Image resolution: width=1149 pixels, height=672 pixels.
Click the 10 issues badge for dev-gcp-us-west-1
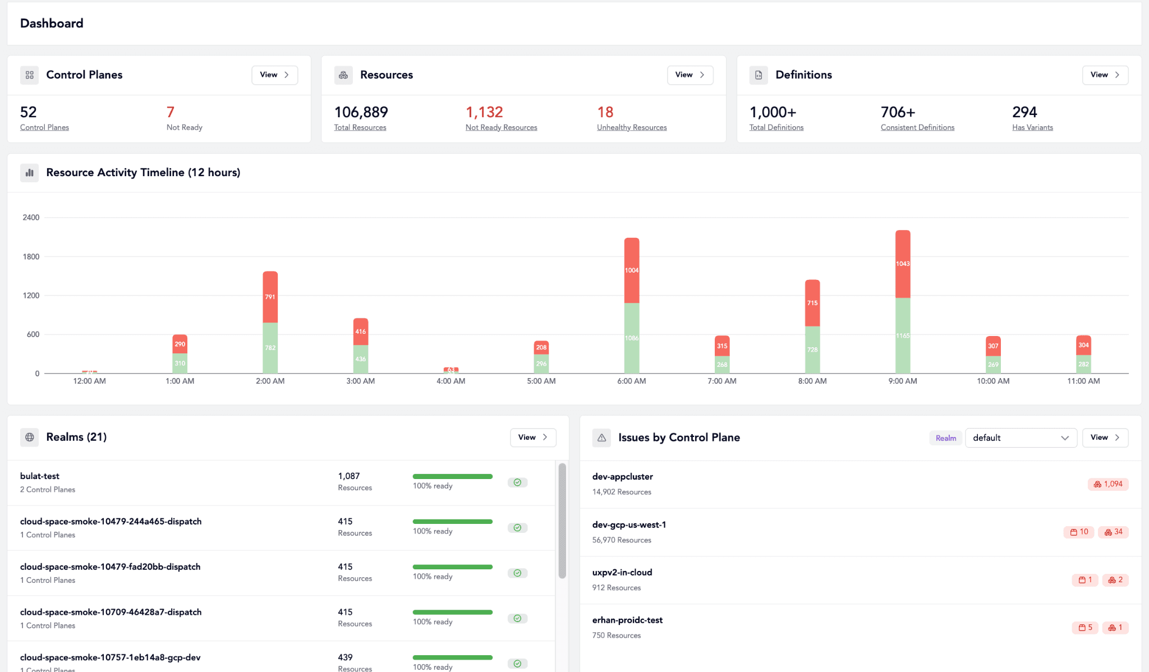click(1078, 532)
